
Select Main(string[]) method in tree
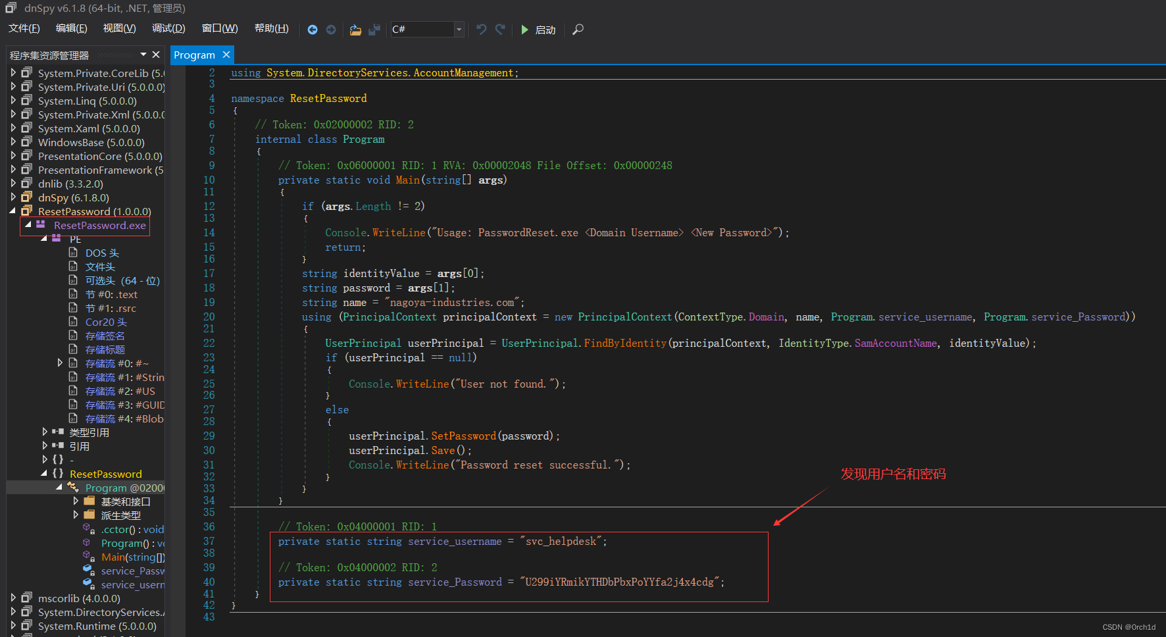coord(132,557)
